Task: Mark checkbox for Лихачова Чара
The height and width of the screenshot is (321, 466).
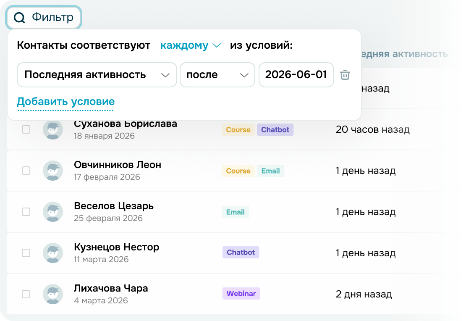Action: 26,294
